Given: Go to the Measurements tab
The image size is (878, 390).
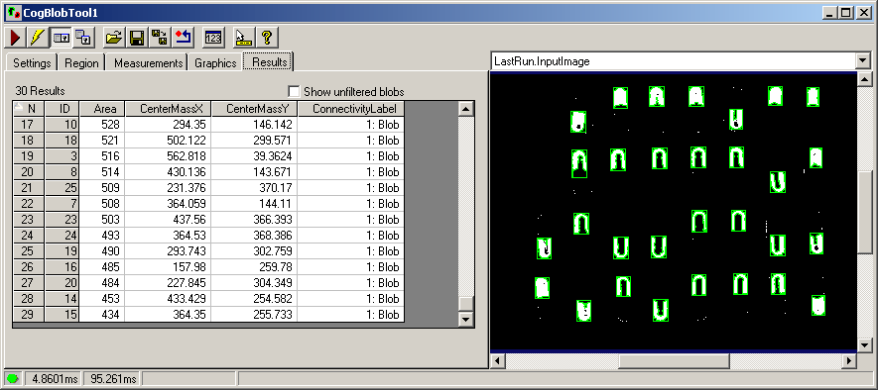Looking at the screenshot, I should (149, 63).
